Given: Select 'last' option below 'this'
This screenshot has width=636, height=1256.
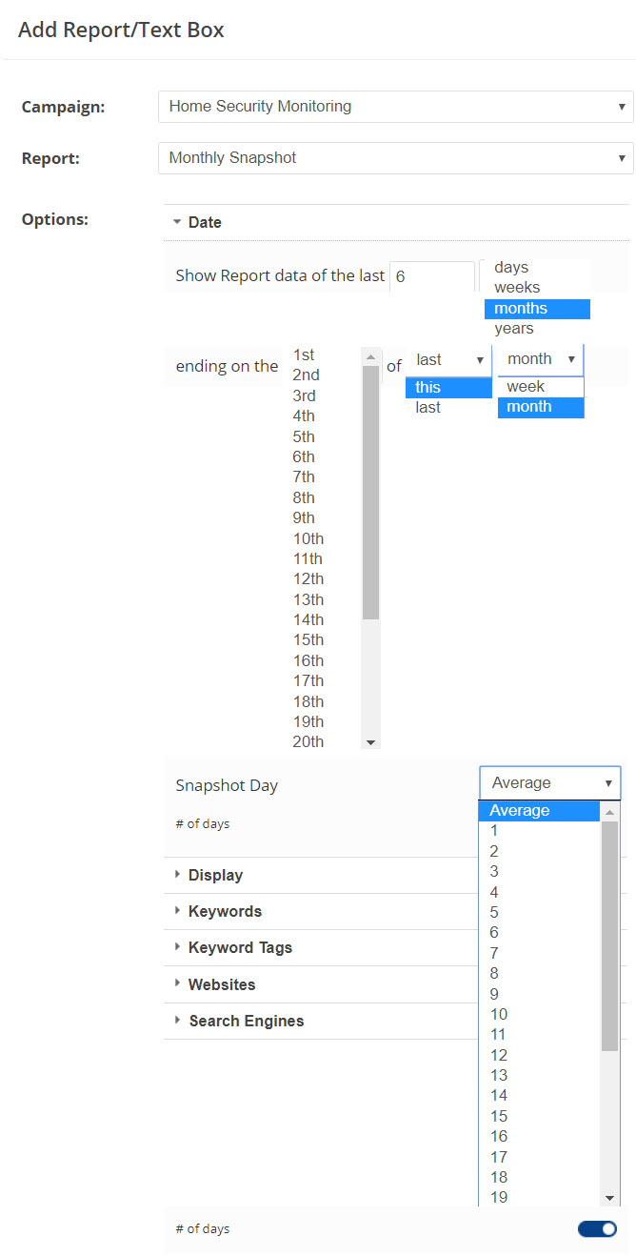Looking at the screenshot, I should [x=428, y=408].
